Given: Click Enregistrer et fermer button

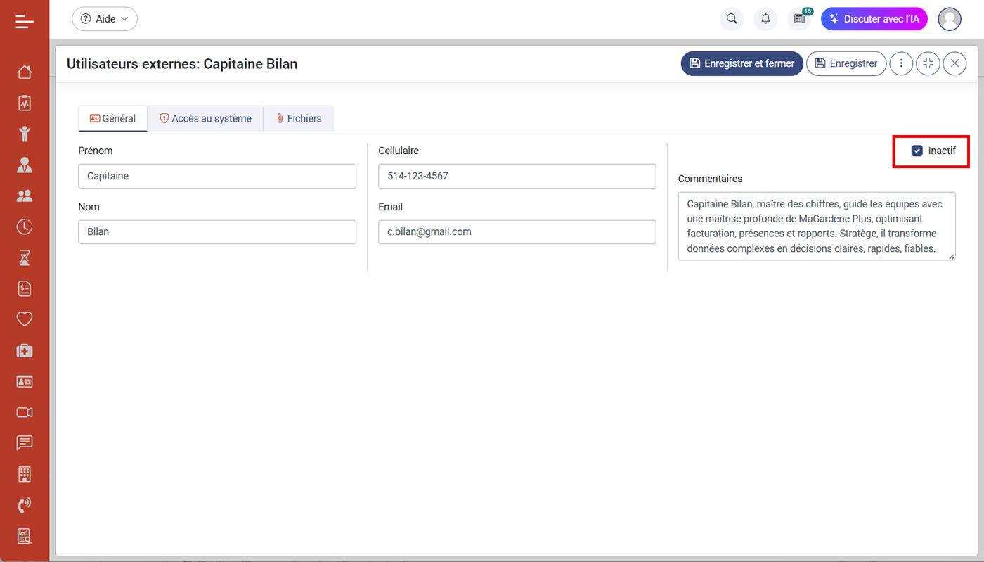Looking at the screenshot, I should point(742,63).
